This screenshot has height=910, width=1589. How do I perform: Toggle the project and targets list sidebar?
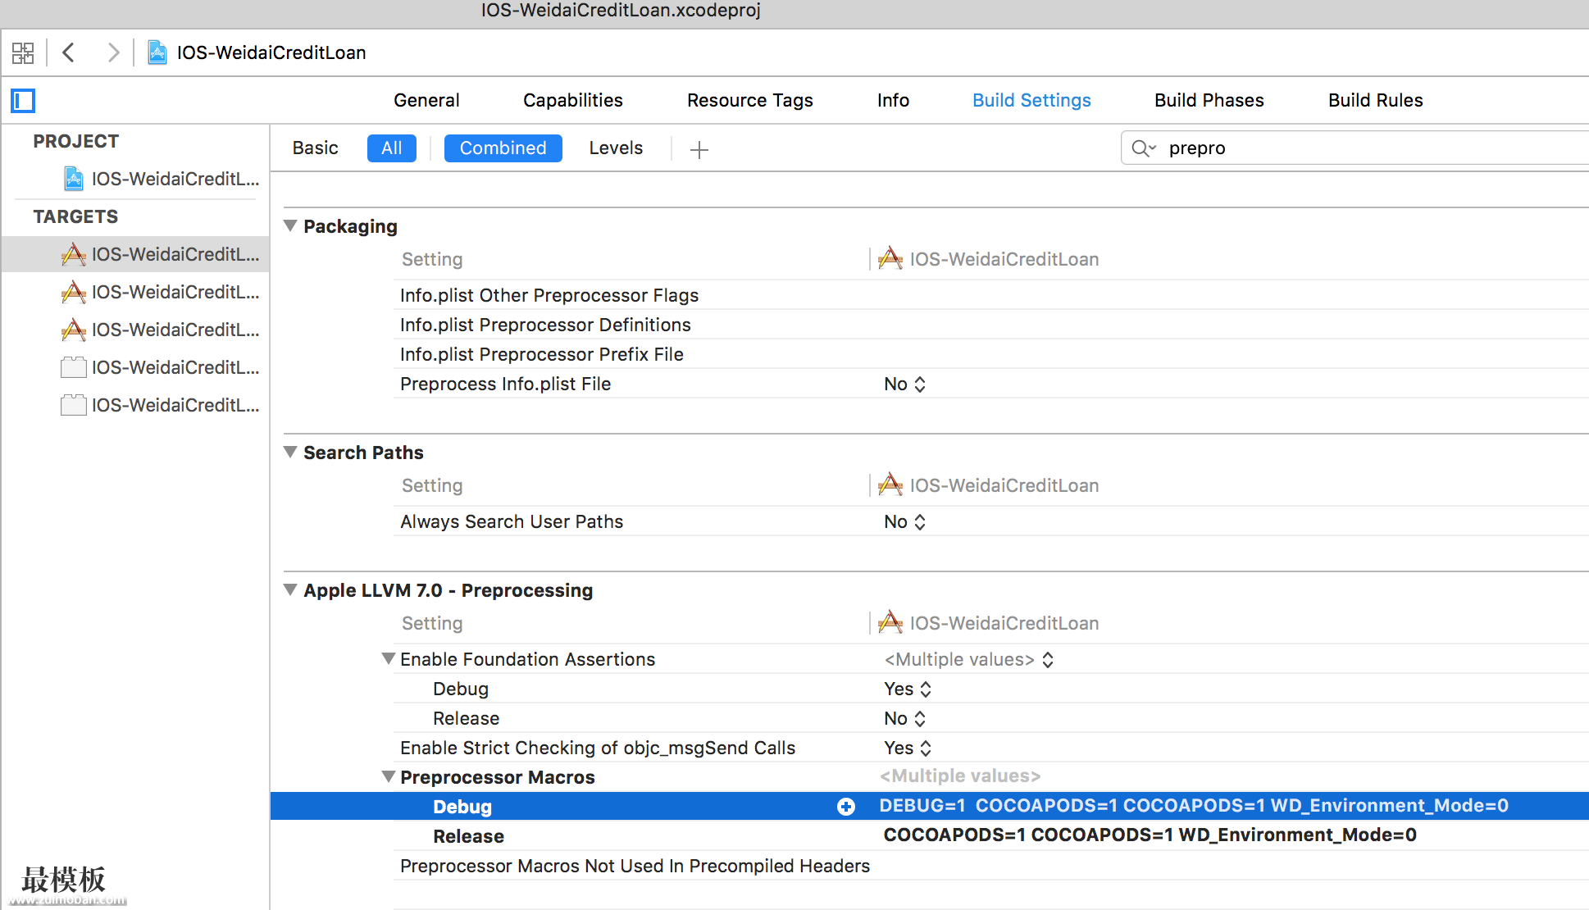tap(23, 101)
